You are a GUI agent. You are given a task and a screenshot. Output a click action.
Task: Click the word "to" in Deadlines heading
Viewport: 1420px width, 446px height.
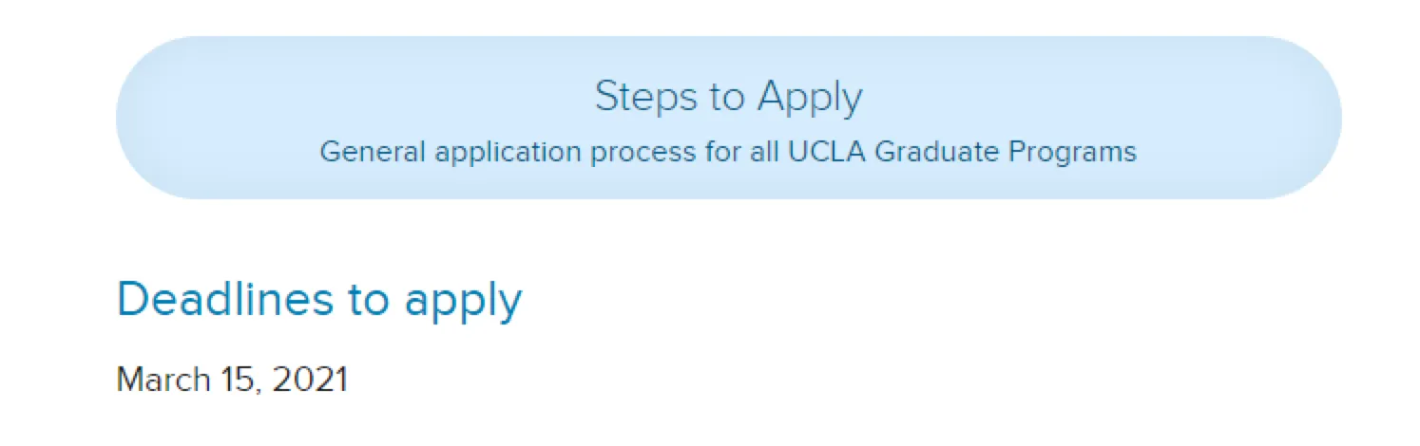coord(369,299)
